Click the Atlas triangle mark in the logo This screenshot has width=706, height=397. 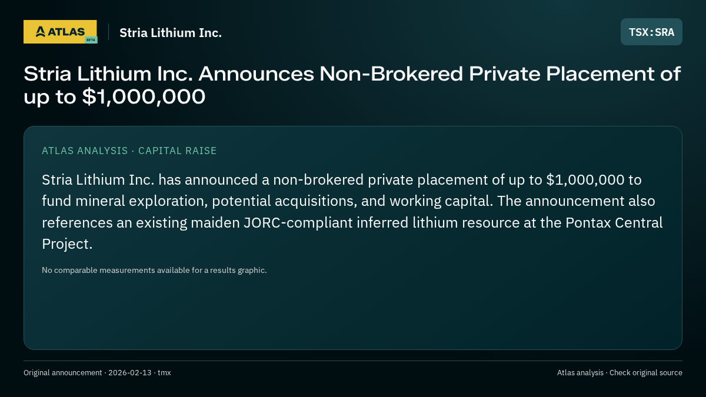click(40, 32)
